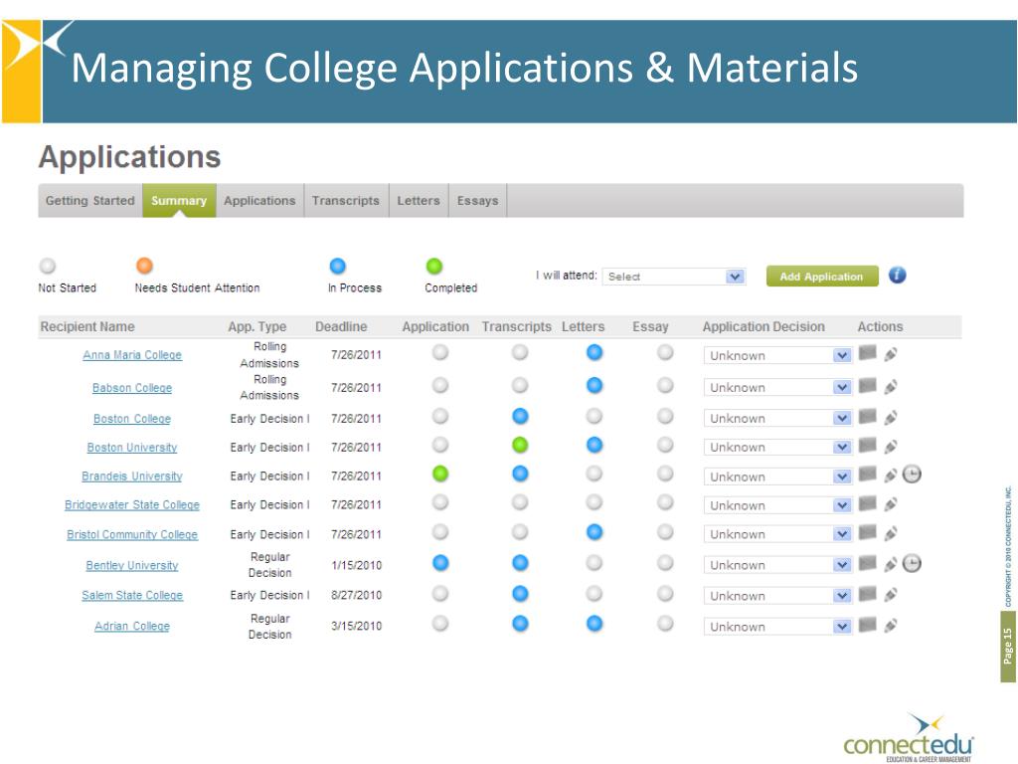
Task: Click the edit pencil for Babson College
Action: tap(891, 387)
